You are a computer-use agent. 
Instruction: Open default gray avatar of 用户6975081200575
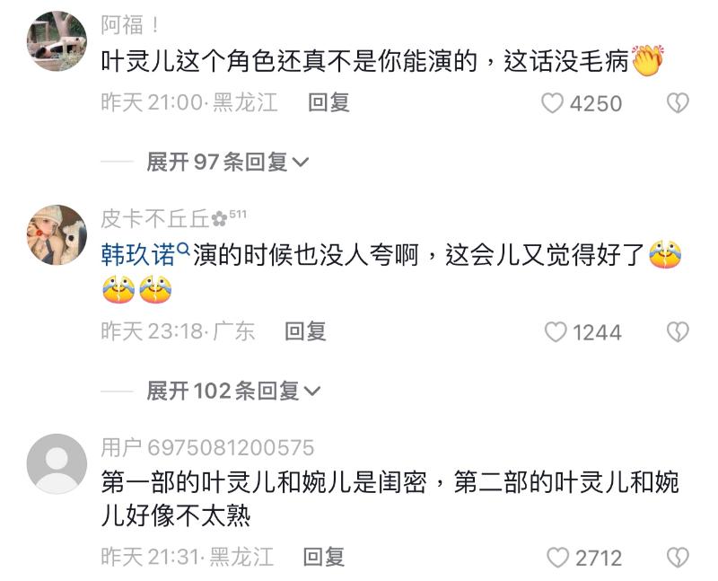coord(57,463)
